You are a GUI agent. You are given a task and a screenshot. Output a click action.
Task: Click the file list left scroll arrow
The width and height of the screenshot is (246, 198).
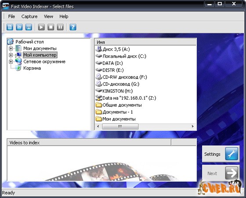(98, 126)
